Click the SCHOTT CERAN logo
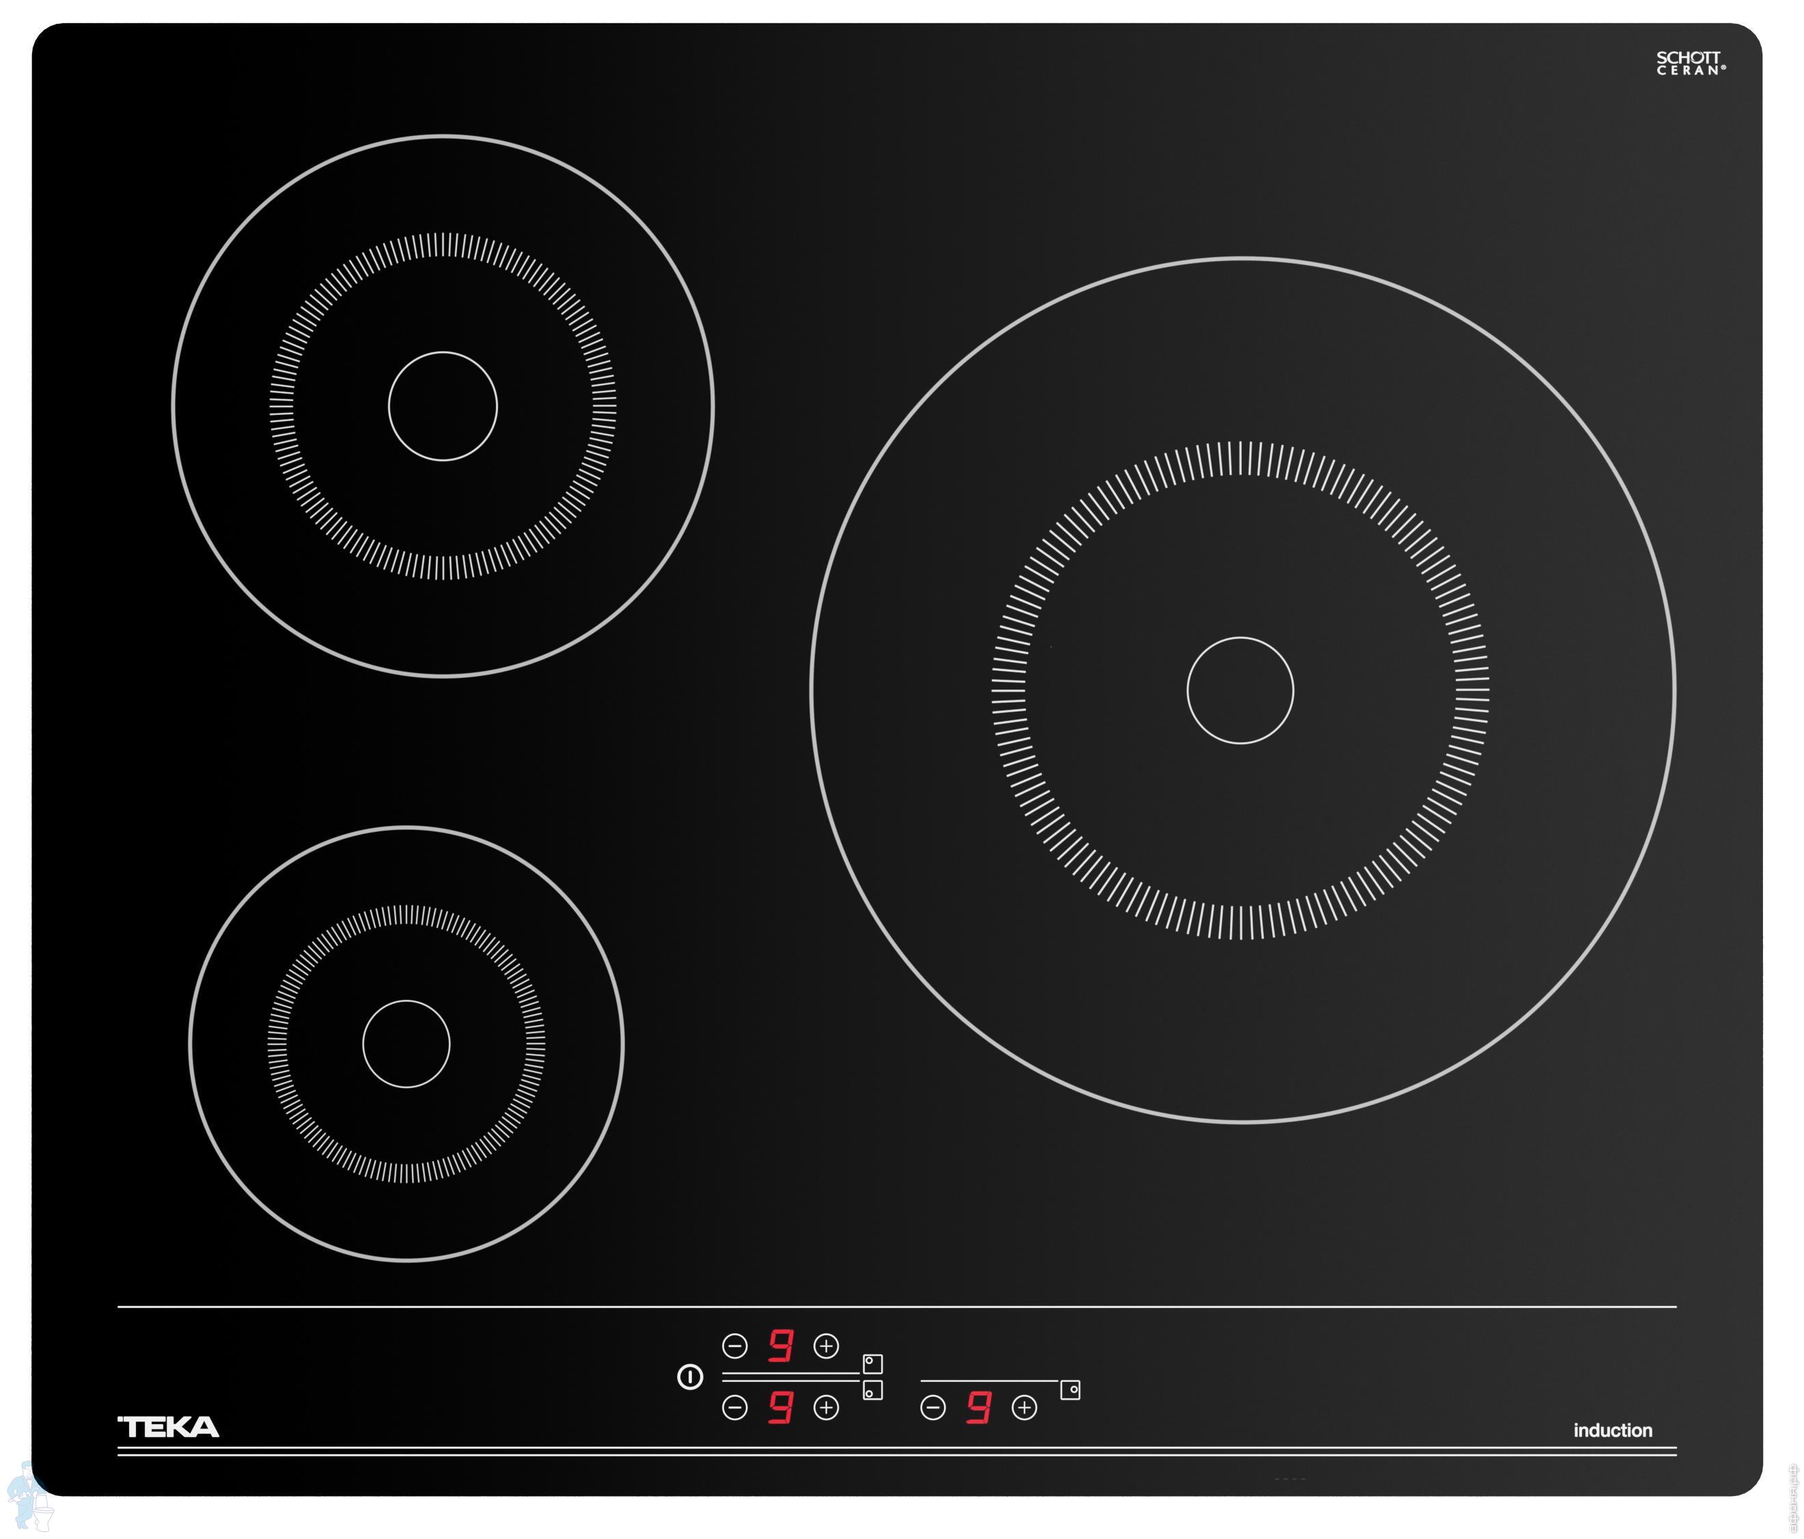1804x1539 pixels. (x=1689, y=64)
